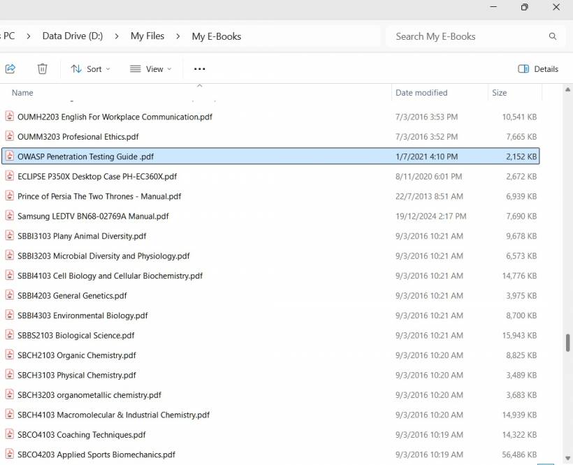The width and height of the screenshot is (573, 465).
Task: Navigate to Data Drive (D:) breadcrumb
Action: (73, 36)
